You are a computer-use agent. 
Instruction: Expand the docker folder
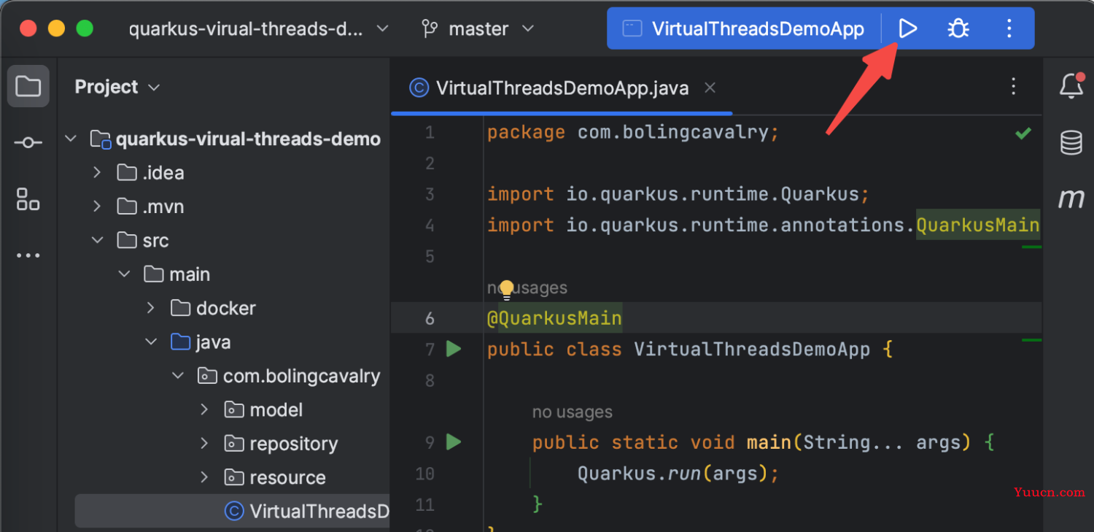coord(151,308)
